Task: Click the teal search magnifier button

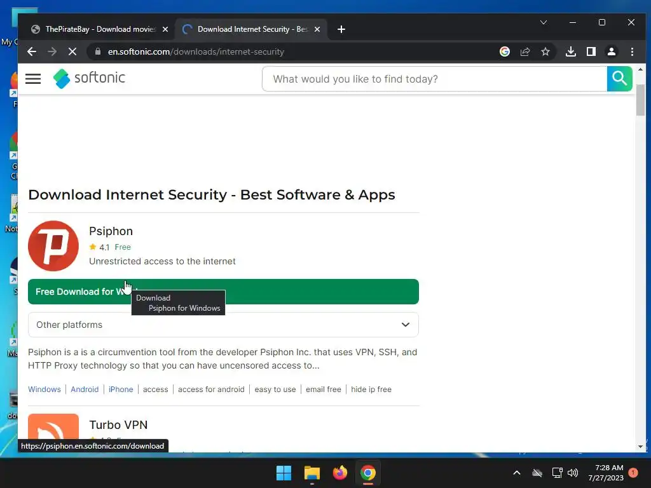Action: 619,78
